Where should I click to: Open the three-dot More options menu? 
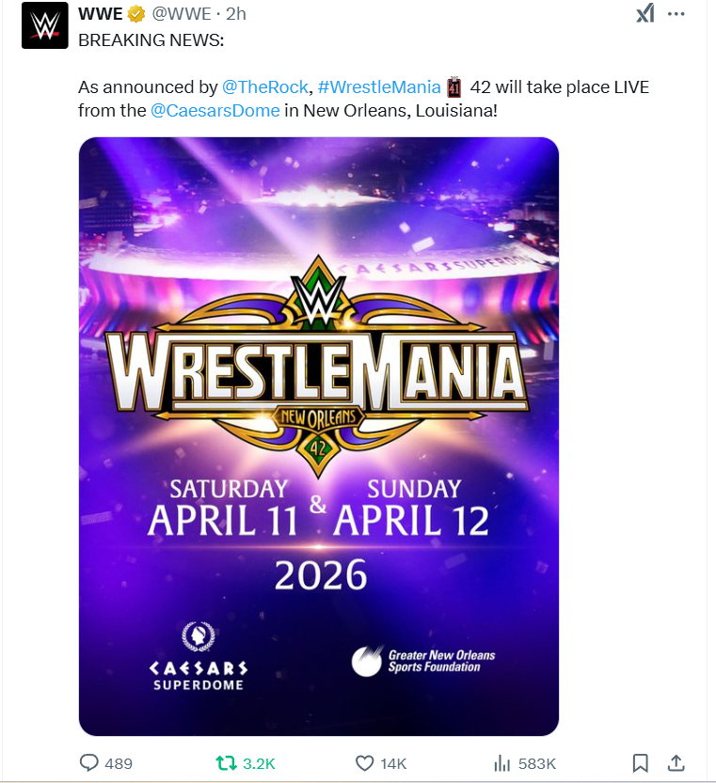pyautogui.click(x=676, y=14)
